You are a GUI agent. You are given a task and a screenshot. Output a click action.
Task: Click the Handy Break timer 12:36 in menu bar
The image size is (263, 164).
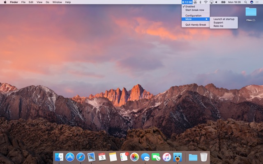coord(187,2)
